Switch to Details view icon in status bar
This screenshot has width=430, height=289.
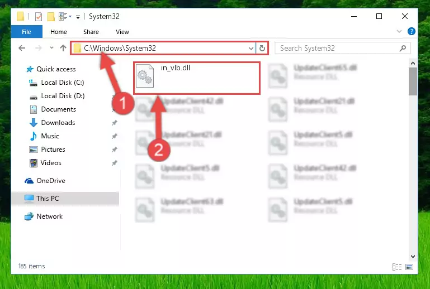coord(397,267)
